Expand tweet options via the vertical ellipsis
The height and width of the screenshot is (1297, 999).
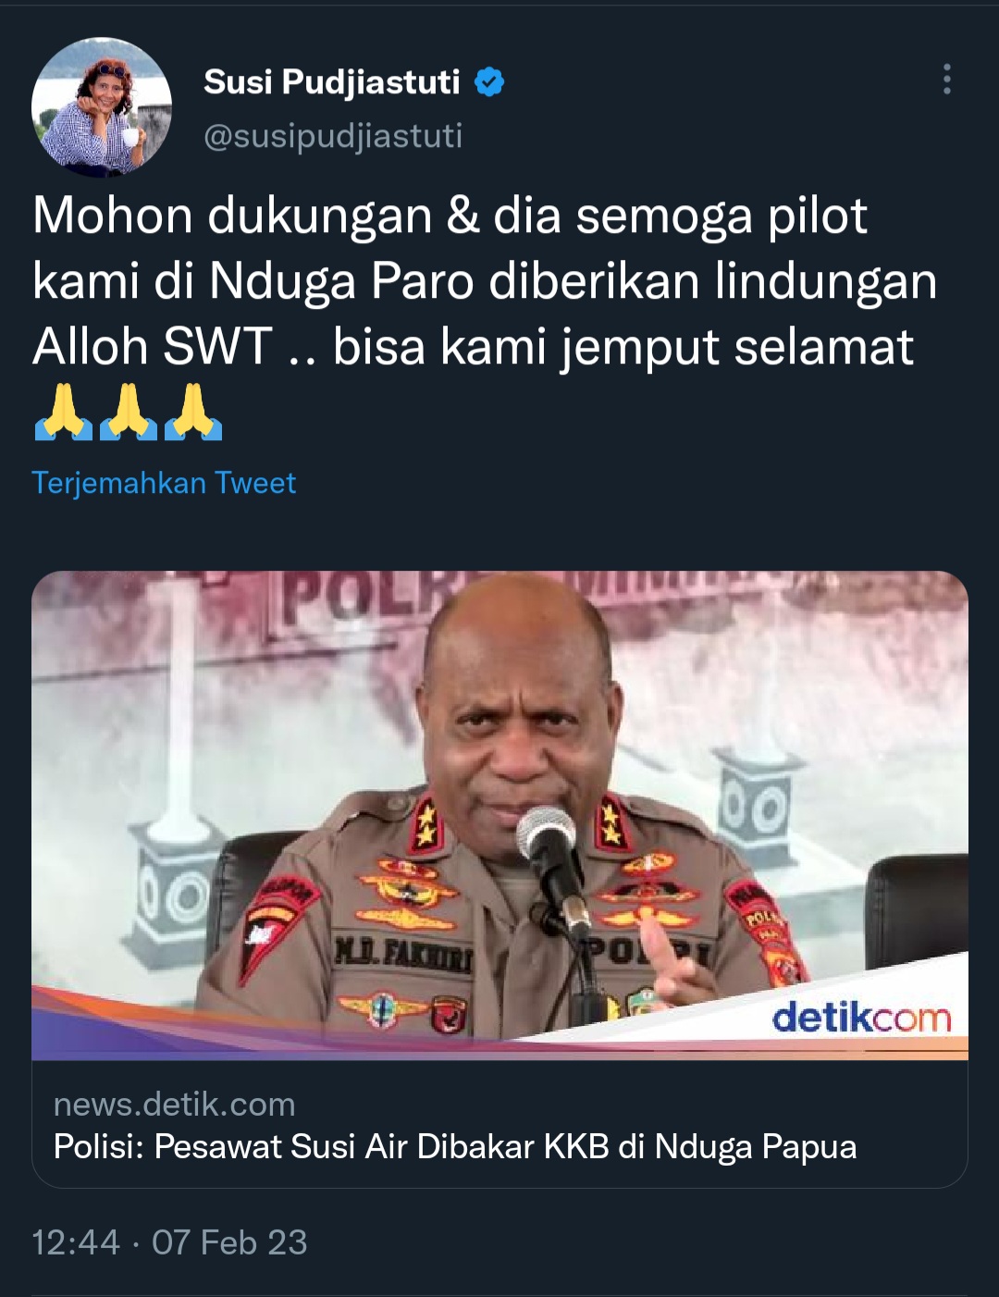pos(946,80)
